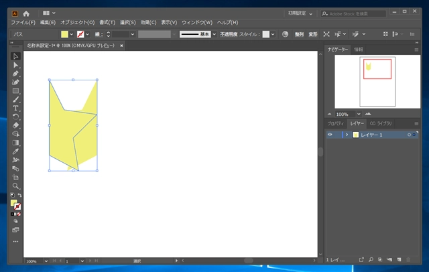The image size is (429, 272).
Task: Open Edit Toolbar three dots
Action: 15,242
